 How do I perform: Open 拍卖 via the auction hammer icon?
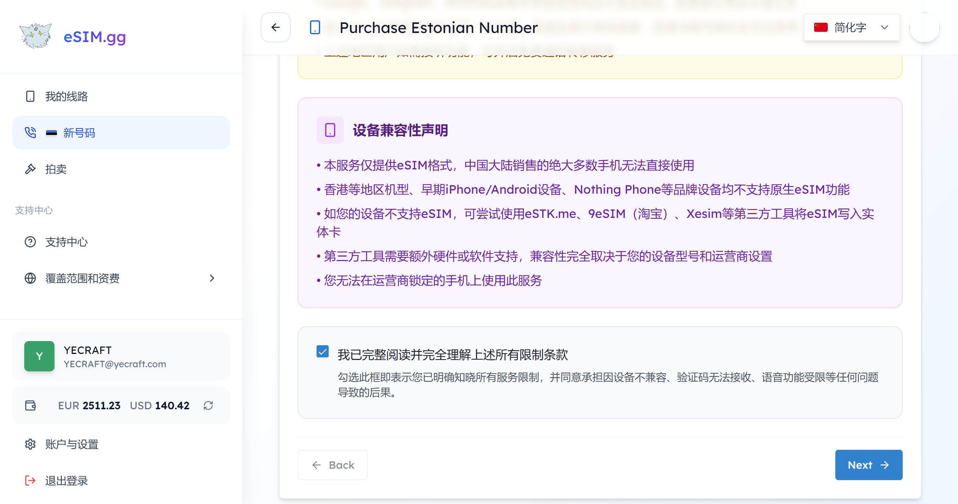[x=30, y=169]
